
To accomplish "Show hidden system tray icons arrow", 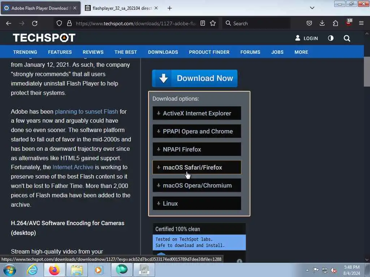I will coord(307,271).
